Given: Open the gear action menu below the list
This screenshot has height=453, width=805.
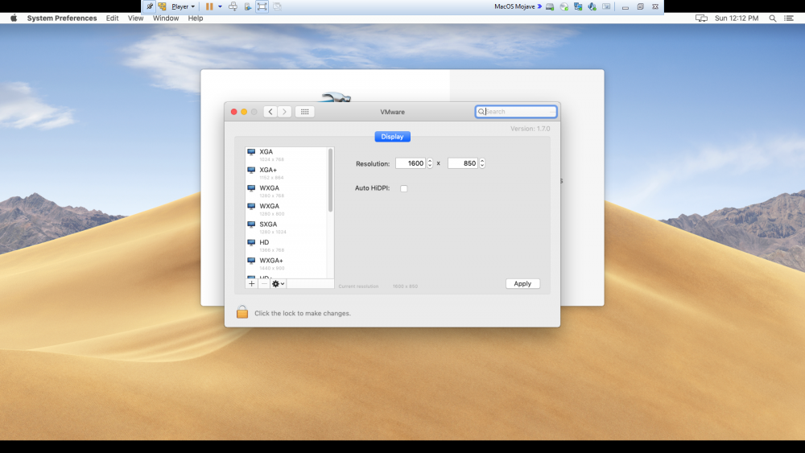Looking at the screenshot, I should (278, 284).
